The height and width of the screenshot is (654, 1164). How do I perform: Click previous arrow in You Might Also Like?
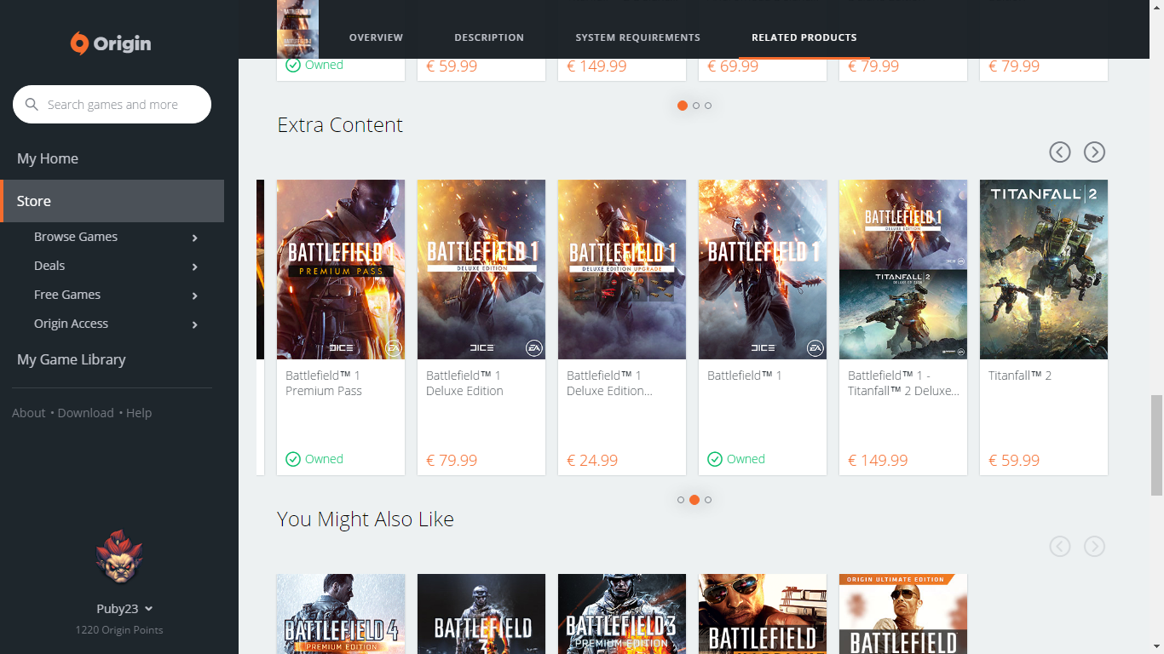[1060, 546]
